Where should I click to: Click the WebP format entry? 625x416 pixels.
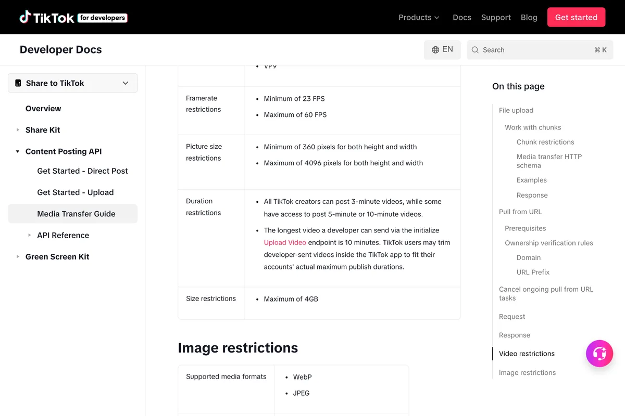click(x=303, y=377)
